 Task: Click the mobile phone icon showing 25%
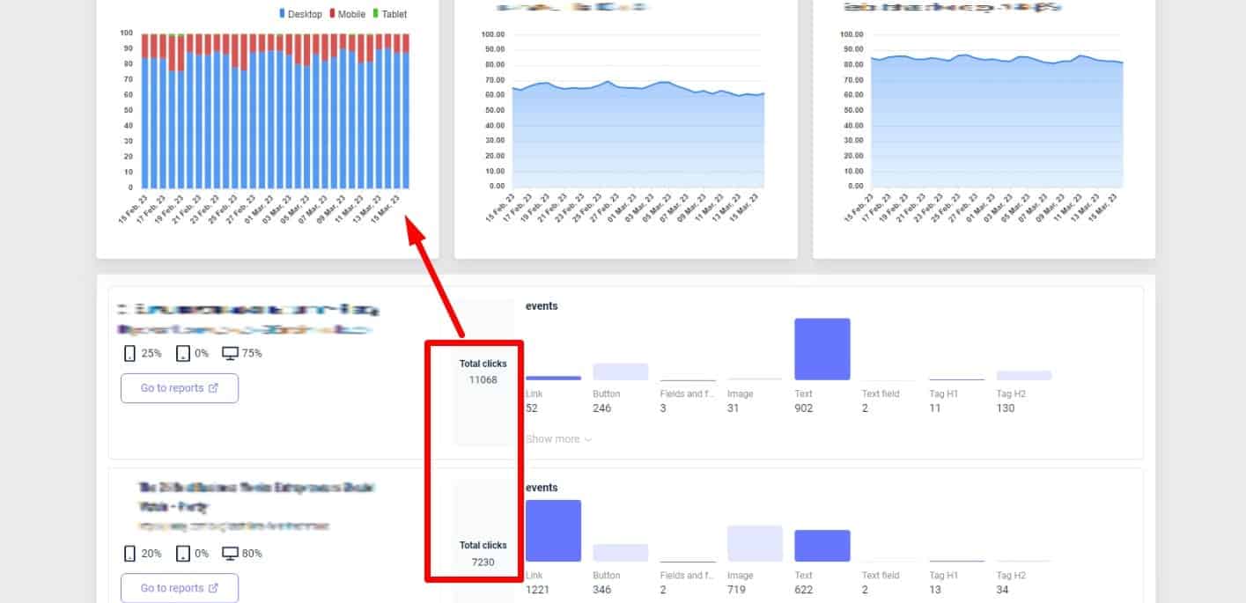click(x=129, y=353)
